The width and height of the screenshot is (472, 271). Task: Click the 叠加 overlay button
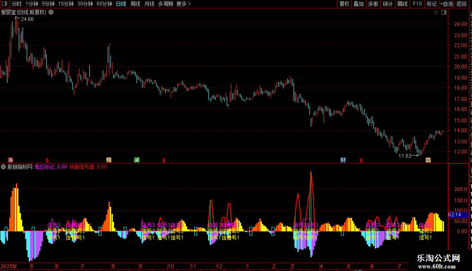tap(358, 4)
